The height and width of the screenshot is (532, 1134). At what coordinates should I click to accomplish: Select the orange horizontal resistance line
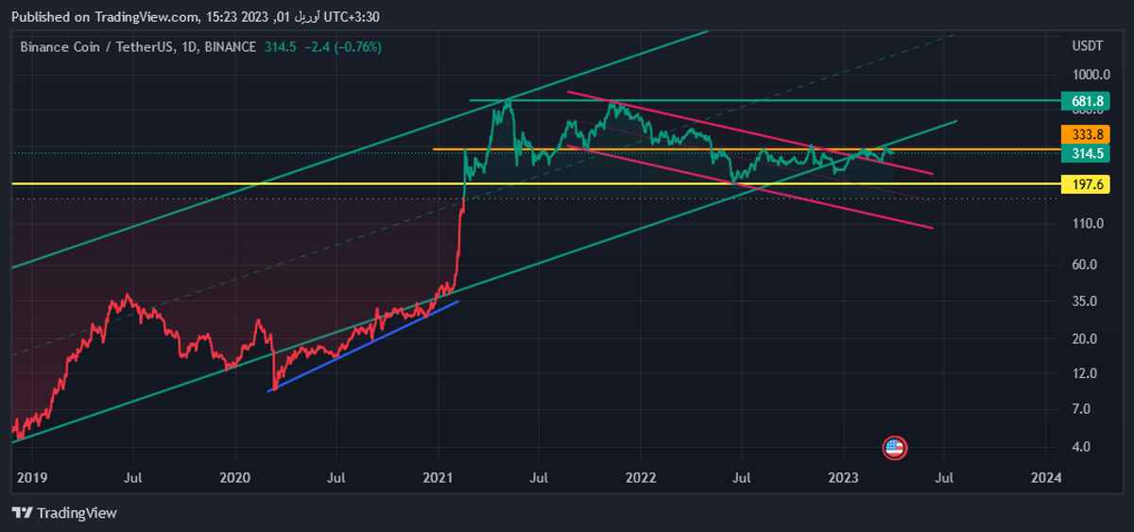[x=661, y=149]
